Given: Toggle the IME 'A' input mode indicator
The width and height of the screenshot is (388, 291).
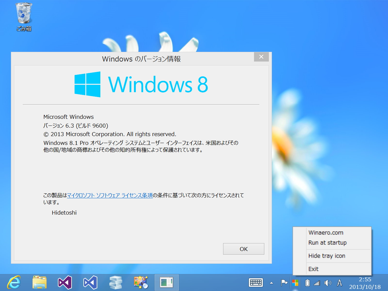Looking at the screenshot, I should (x=339, y=282).
